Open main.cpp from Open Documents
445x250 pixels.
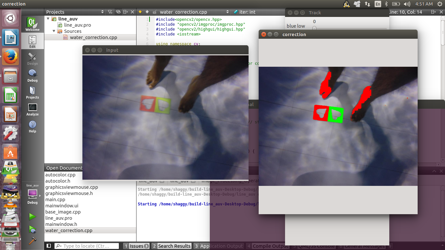click(55, 200)
